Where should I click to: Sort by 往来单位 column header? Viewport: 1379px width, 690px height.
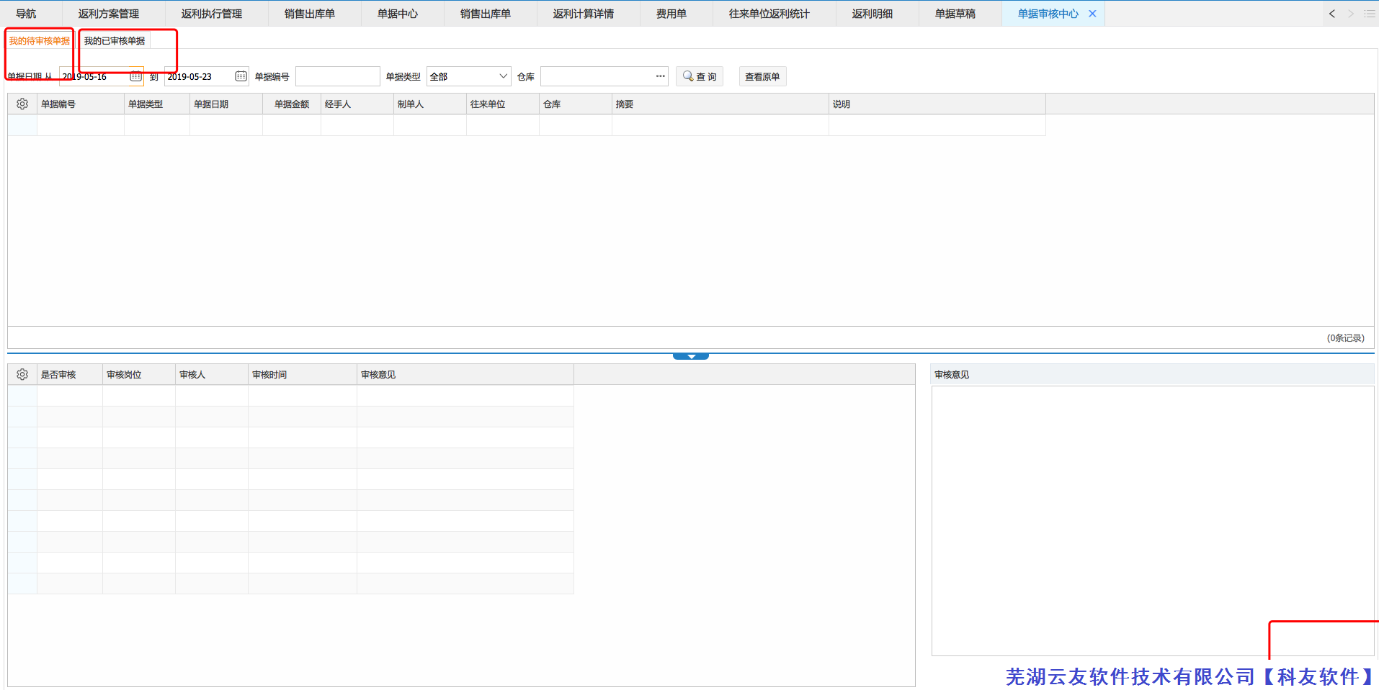pyautogui.click(x=503, y=104)
